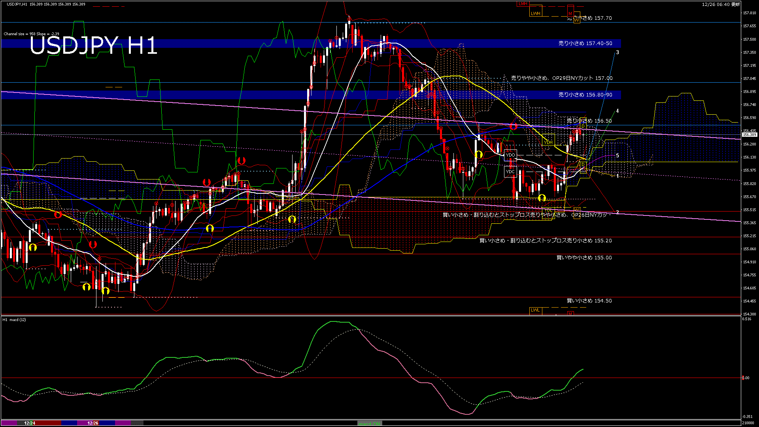Viewport: 759px width, 427px height.
Task: Click the 買い小さめ 154.50 label
Action: [x=589, y=301]
